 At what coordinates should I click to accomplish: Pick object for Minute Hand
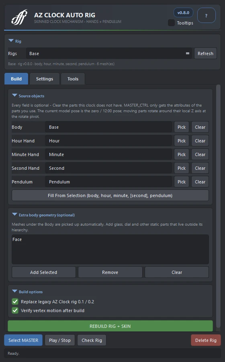tap(182, 154)
